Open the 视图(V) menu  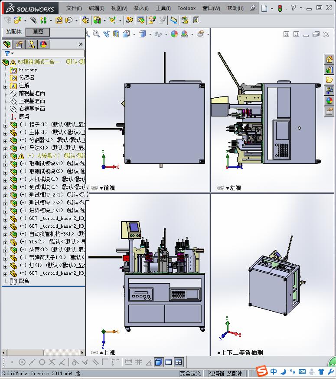[x=119, y=8]
